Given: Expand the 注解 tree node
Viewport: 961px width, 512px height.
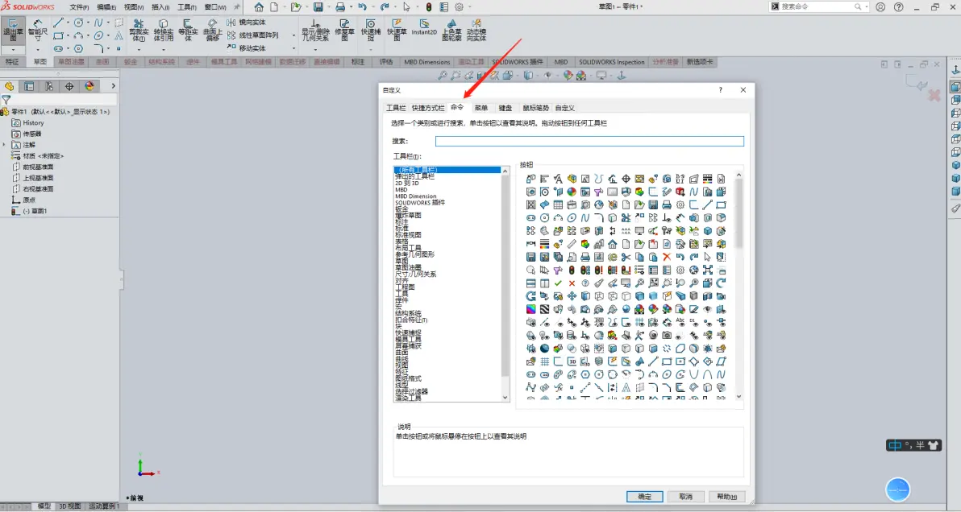Looking at the screenshot, I should tap(4, 145).
